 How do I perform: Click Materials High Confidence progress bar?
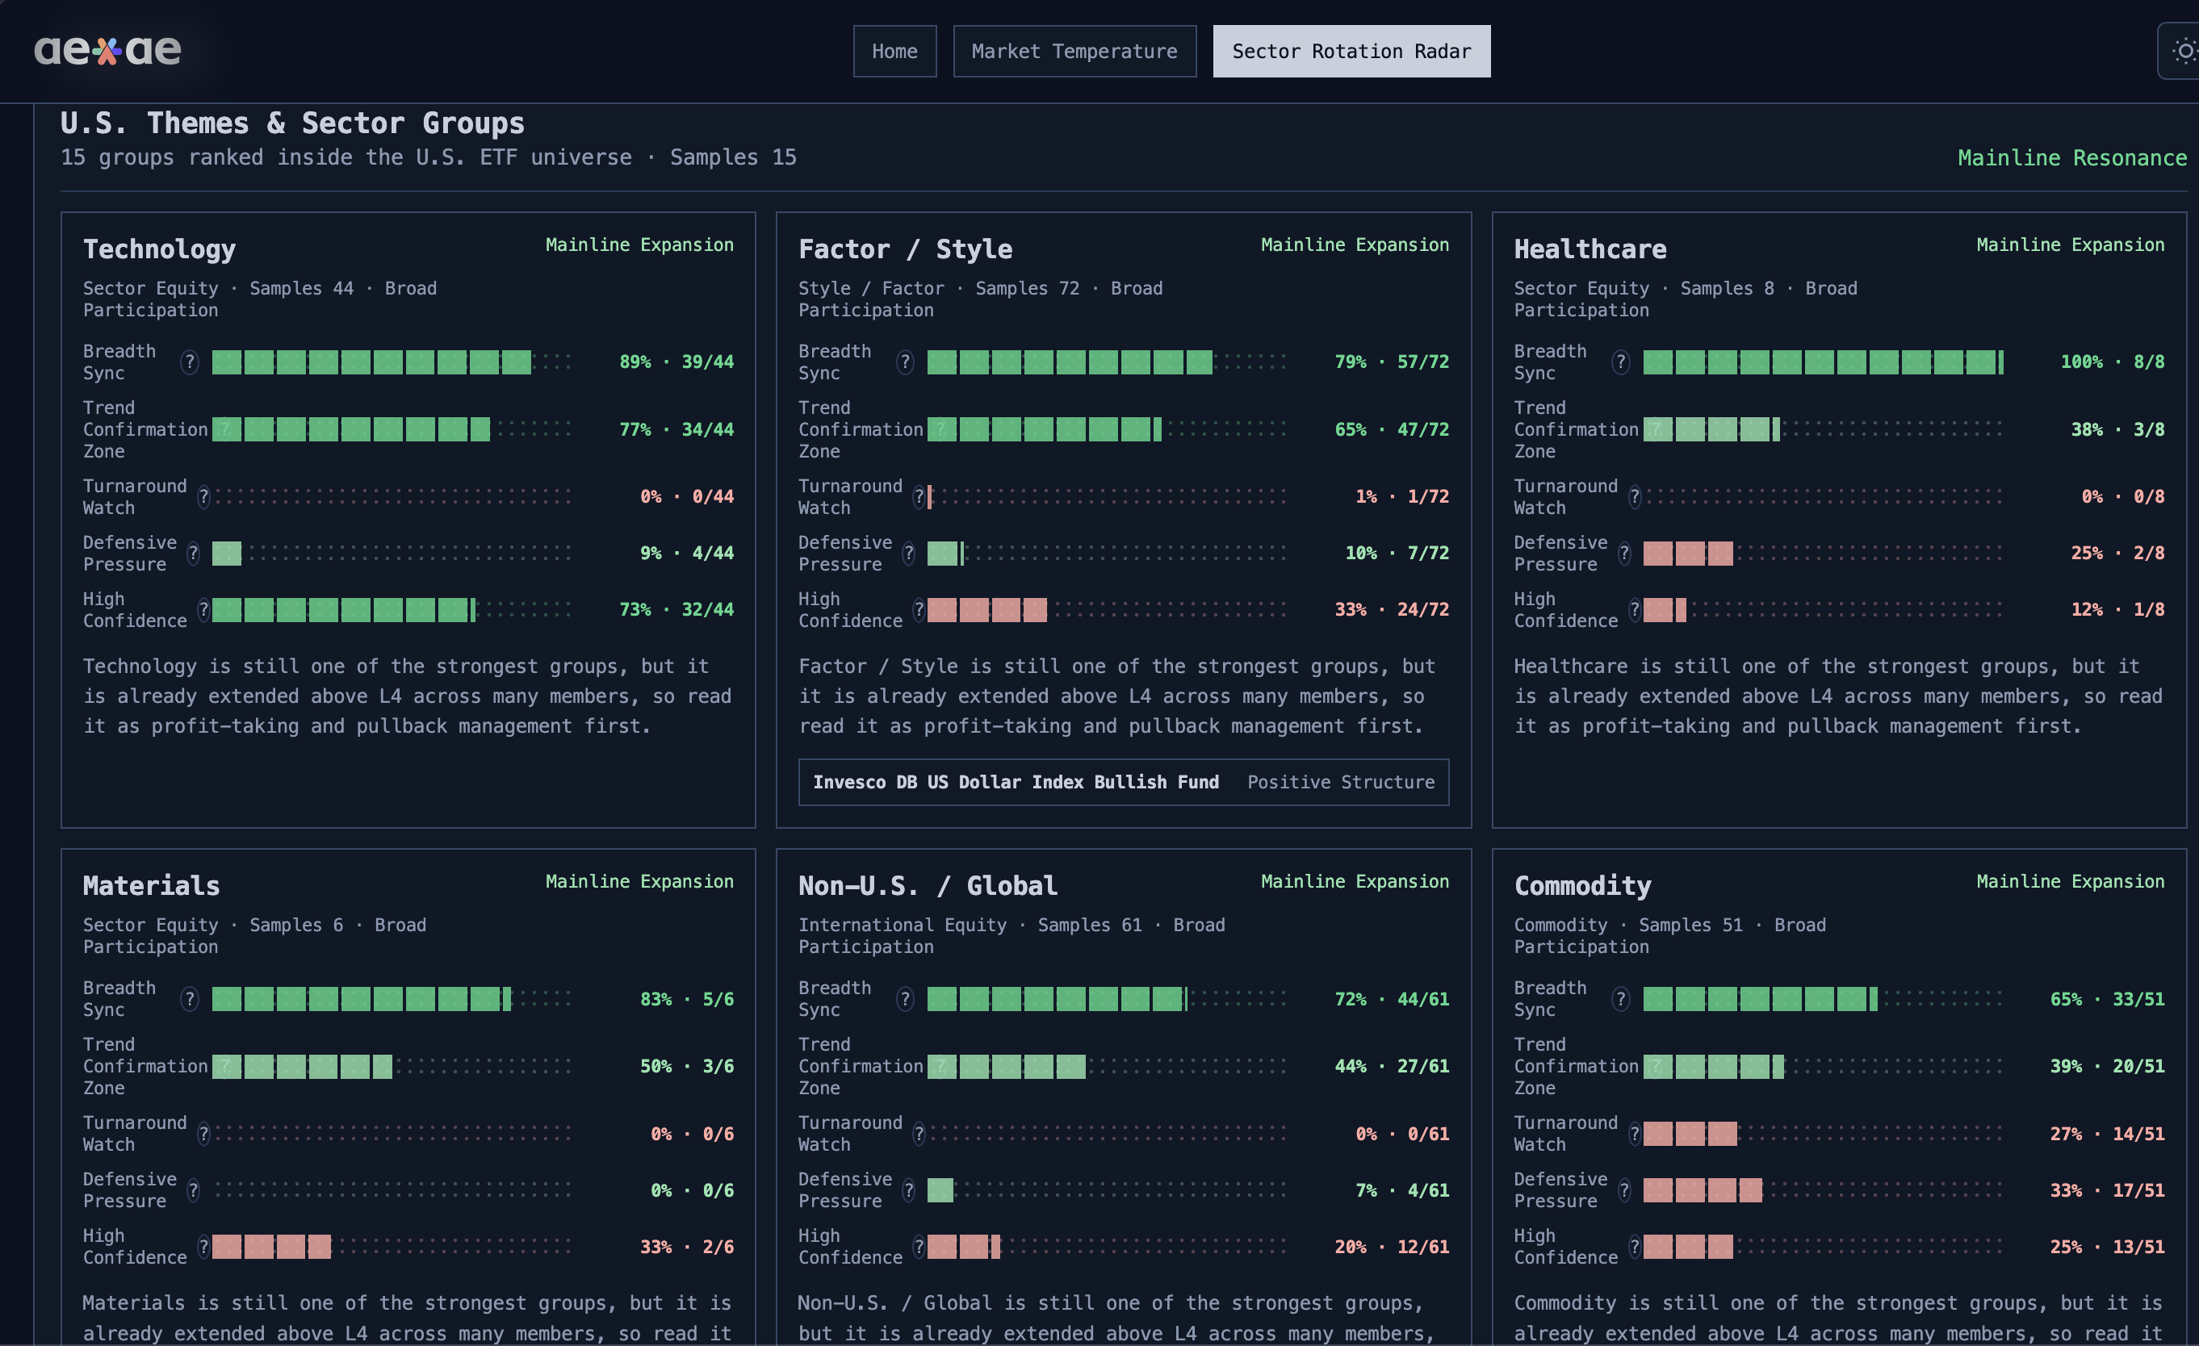click(x=392, y=1246)
